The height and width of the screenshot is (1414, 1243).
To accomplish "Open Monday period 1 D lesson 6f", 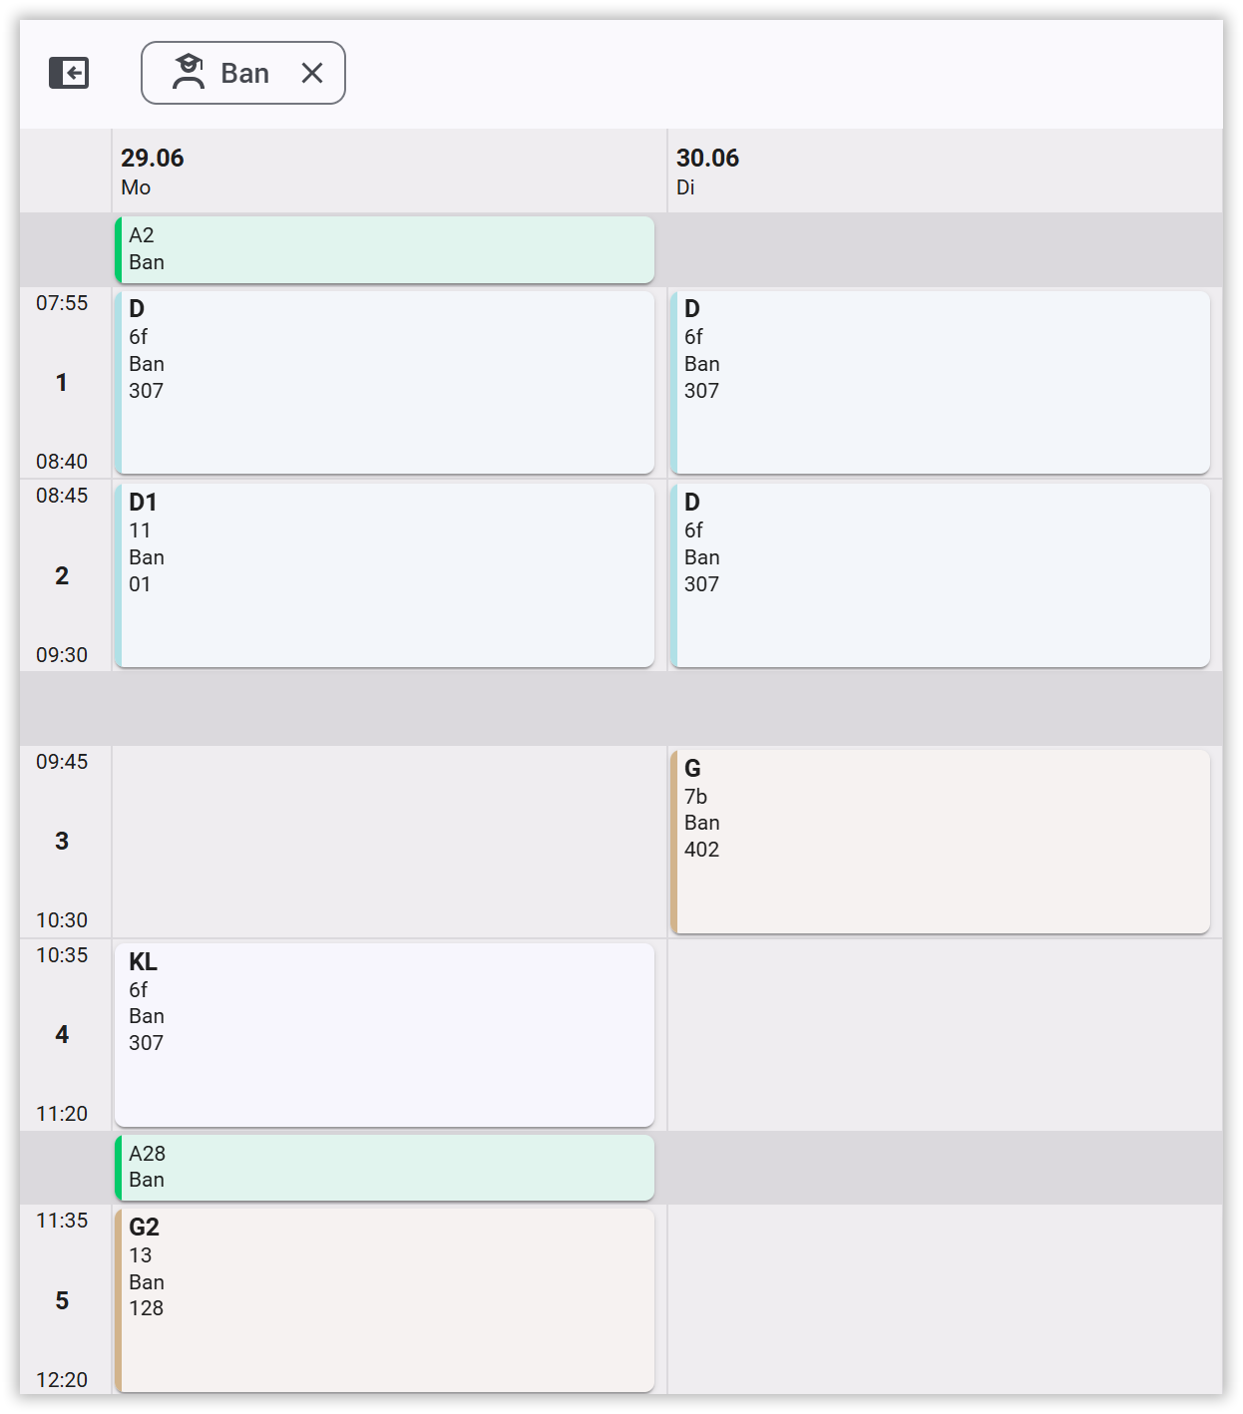I will [385, 383].
